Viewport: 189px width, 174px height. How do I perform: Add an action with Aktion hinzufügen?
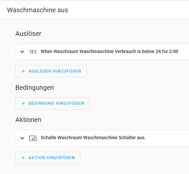48,158
